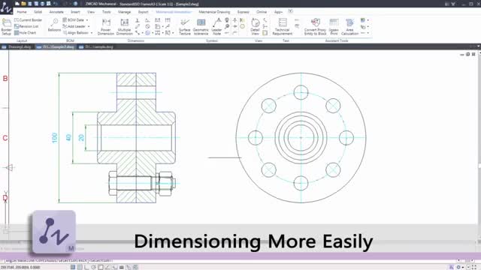Click the Open folder icon in quick access toolbar
The width and height of the screenshot is (481, 270).
click(x=23, y=4)
